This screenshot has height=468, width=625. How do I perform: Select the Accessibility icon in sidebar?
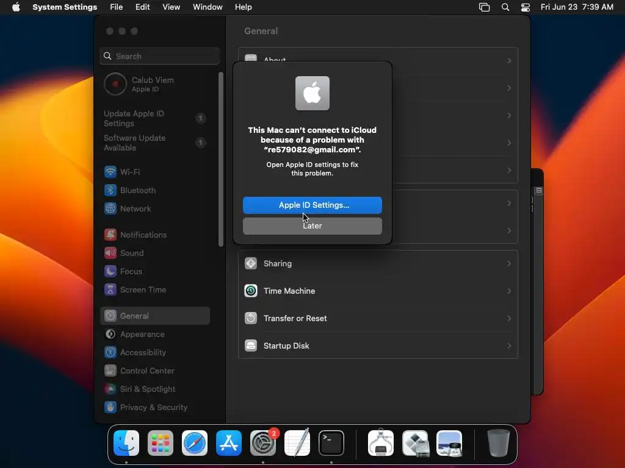pyautogui.click(x=110, y=353)
